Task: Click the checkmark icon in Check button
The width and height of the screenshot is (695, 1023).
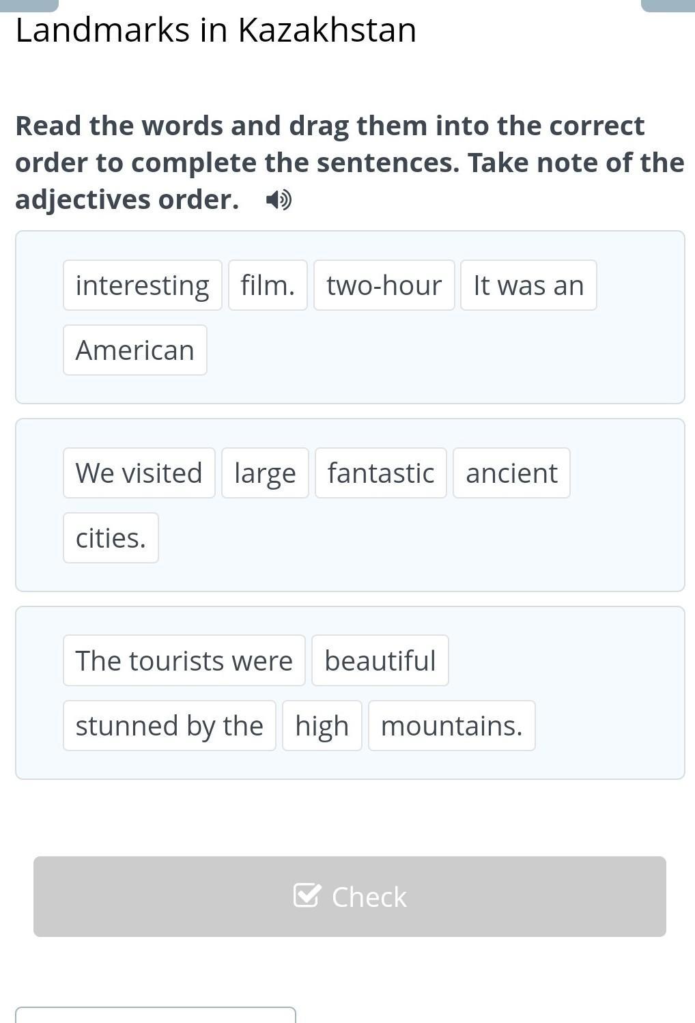Action: click(x=306, y=895)
